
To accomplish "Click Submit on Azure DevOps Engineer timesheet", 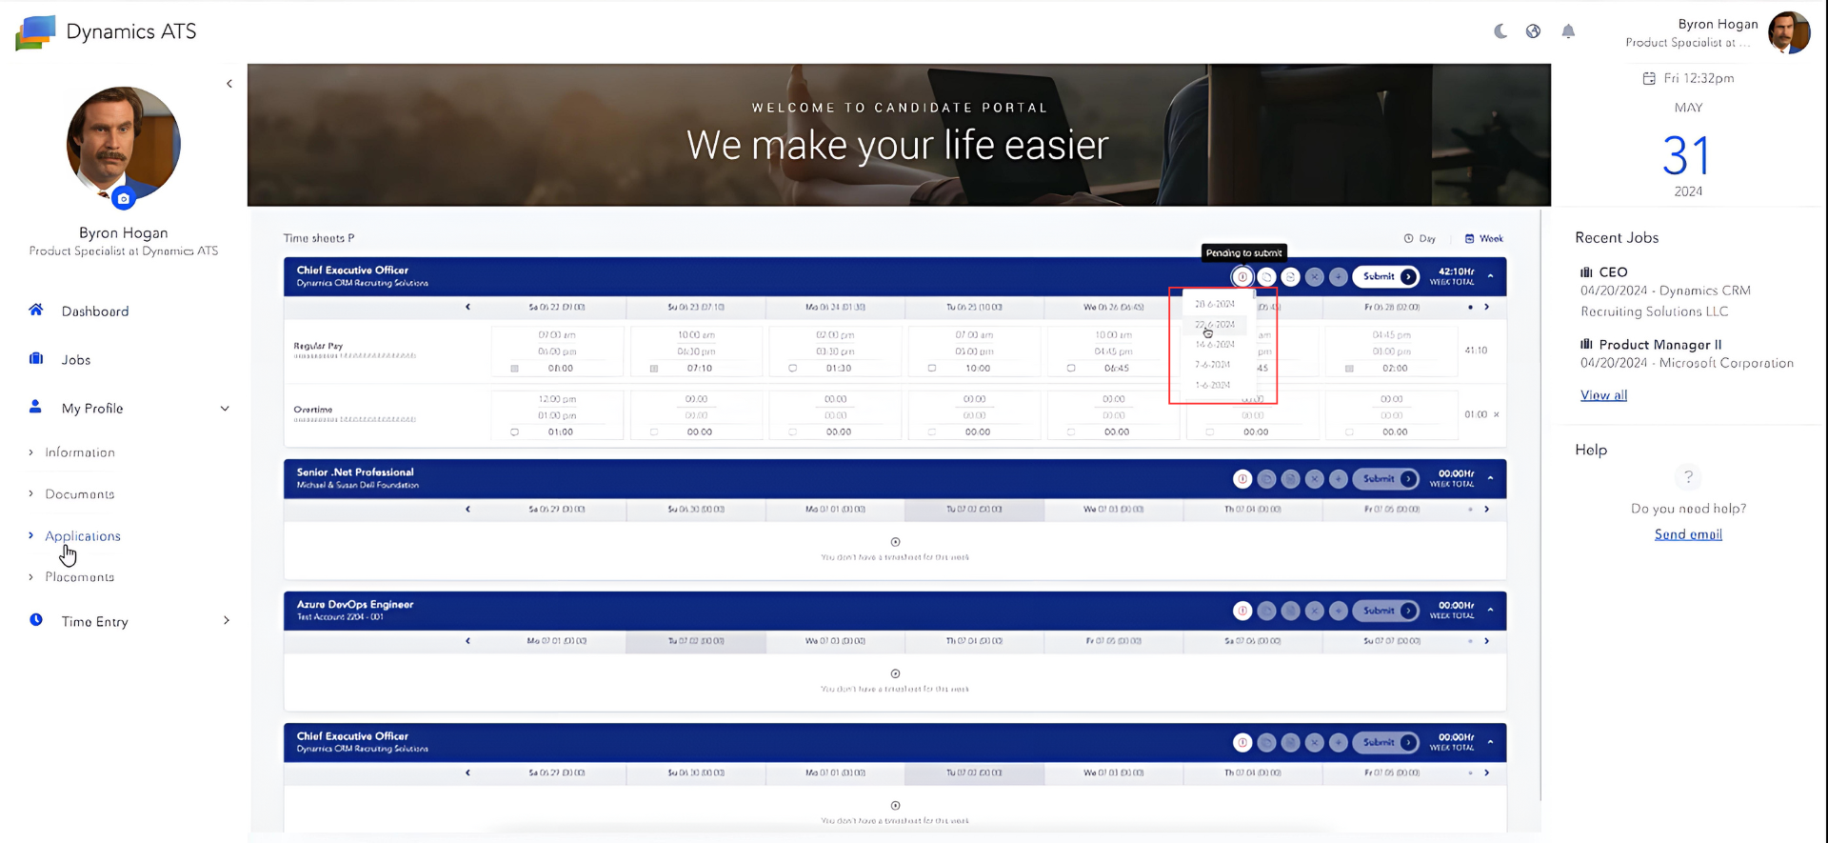I will point(1386,610).
